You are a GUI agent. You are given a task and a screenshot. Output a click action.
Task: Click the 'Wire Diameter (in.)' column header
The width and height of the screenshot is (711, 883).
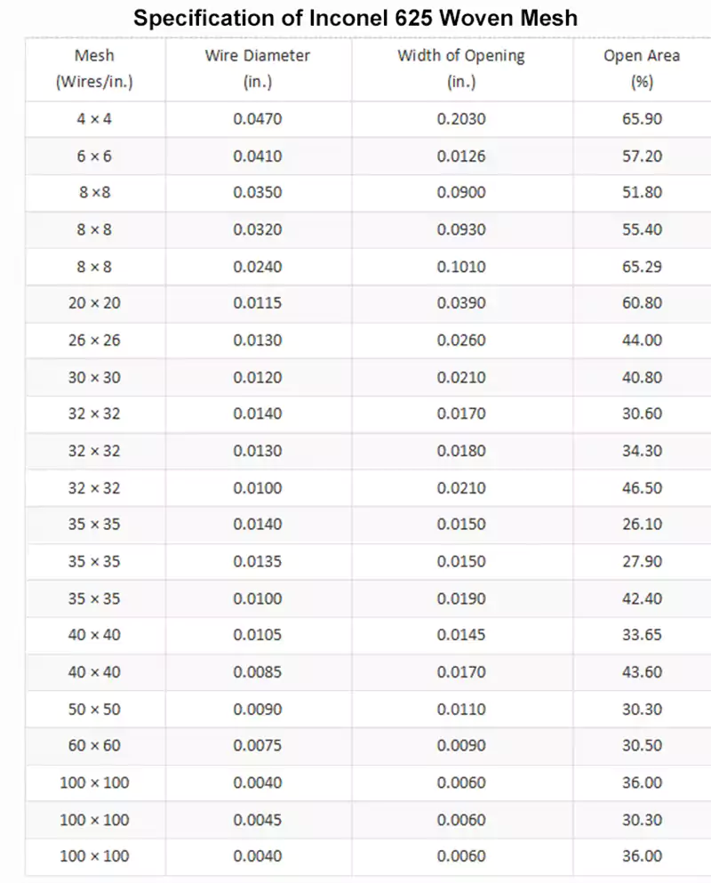click(258, 69)
